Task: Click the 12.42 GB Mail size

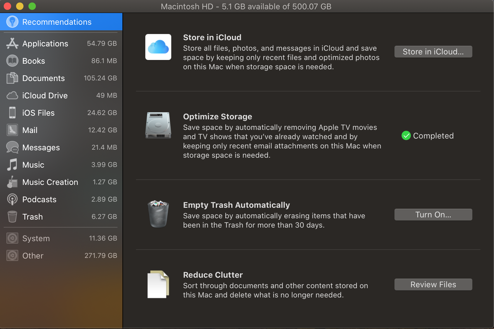Action: point(102,130)
